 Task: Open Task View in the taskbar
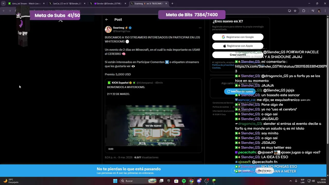coord(161,181)
